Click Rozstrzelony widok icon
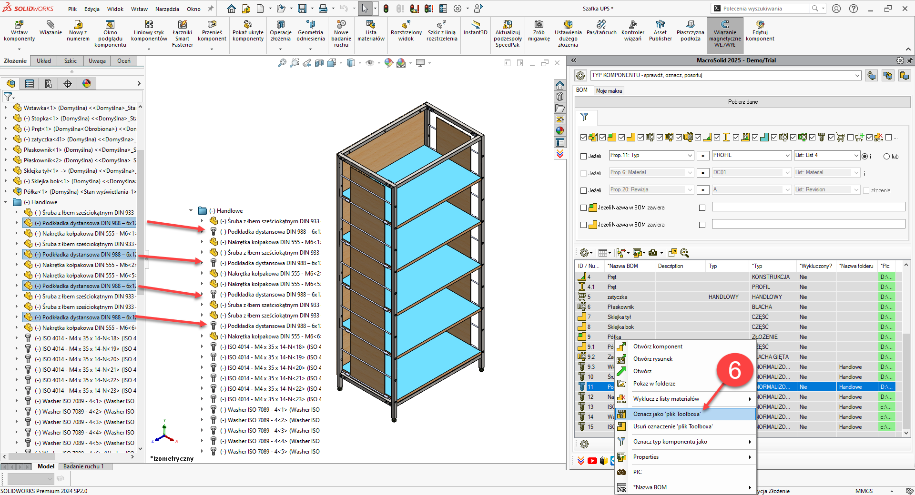915x495 pixels. point(406,31)
